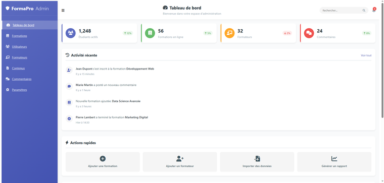384x183 pixels.
Task: Click the red Commentaires chat icon
Action: pyautogui.click(x=309, y=33)
